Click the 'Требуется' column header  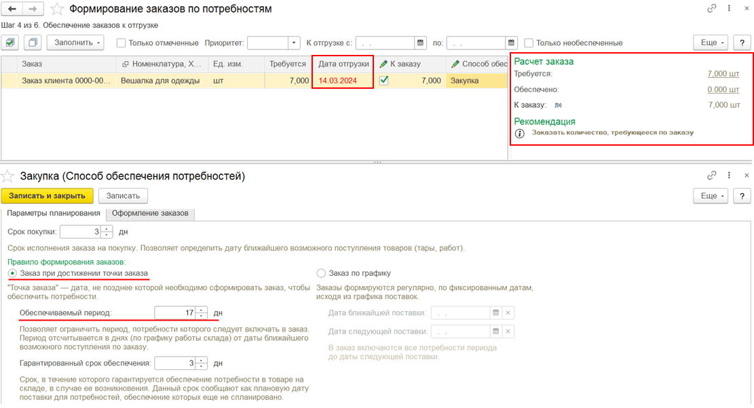(288, 64)
